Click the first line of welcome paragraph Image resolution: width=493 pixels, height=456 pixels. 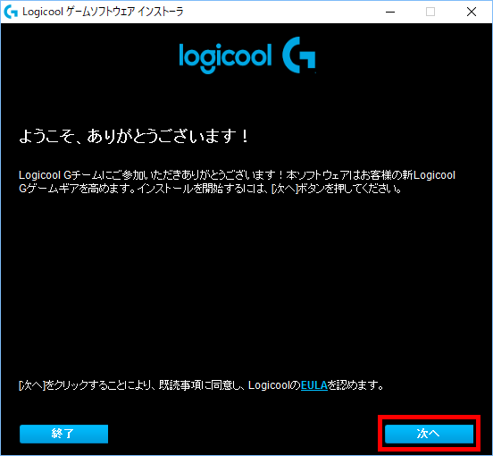pos(237,175)
